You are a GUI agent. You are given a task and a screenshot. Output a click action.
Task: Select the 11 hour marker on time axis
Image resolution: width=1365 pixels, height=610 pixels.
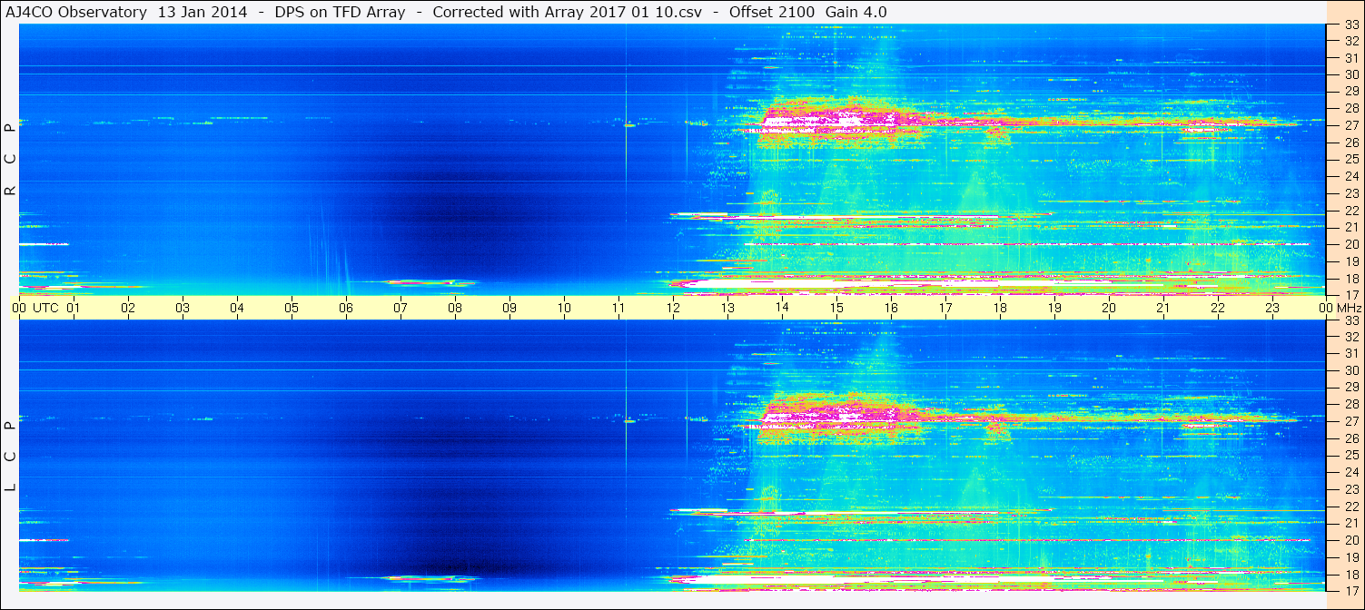click(618, 308)
